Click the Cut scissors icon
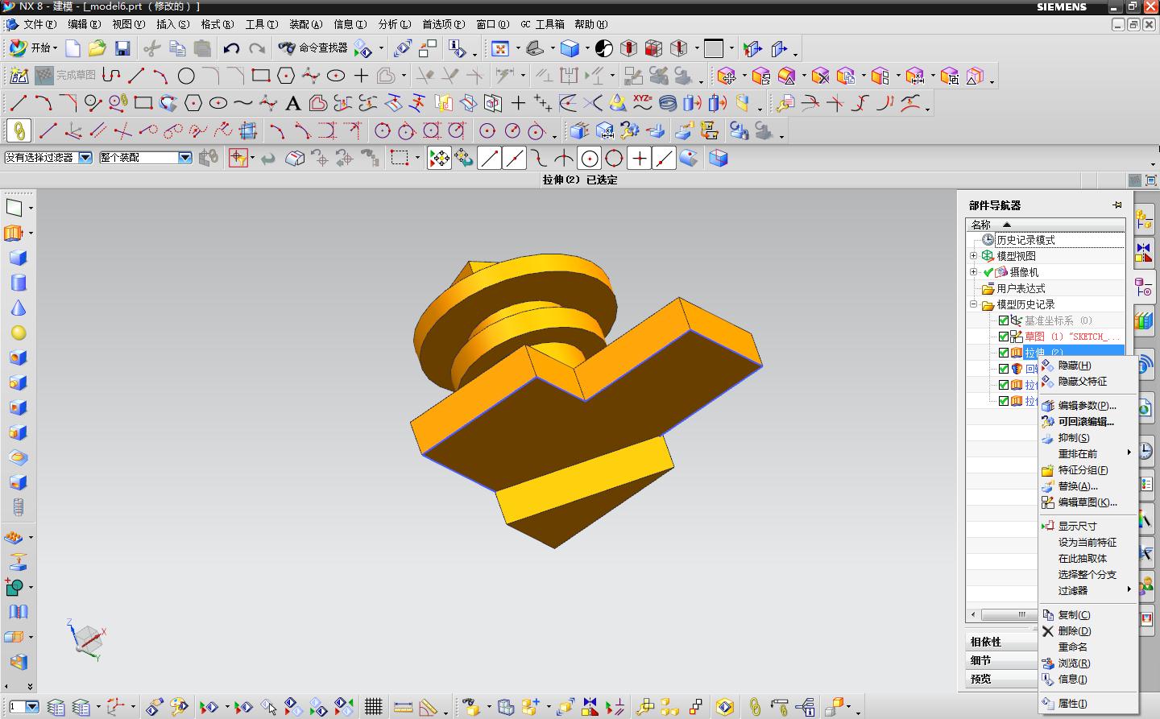 pyautogui.click(x=151, y=48)
